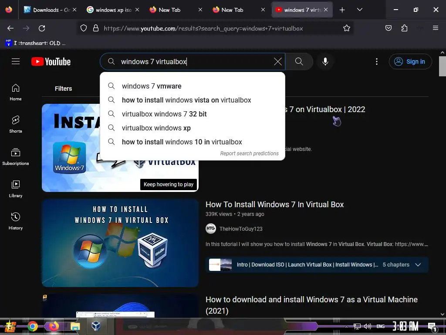The height and width of the screenshot is (335, 446).
Task: Click the page vertical scrollbar thumb
Action: pos(443,66)
